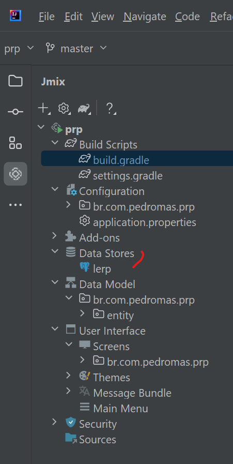Click the Data Model diagram icon
Image resolution: width=233 pixels, height=464 pixels.
(71, 283)
